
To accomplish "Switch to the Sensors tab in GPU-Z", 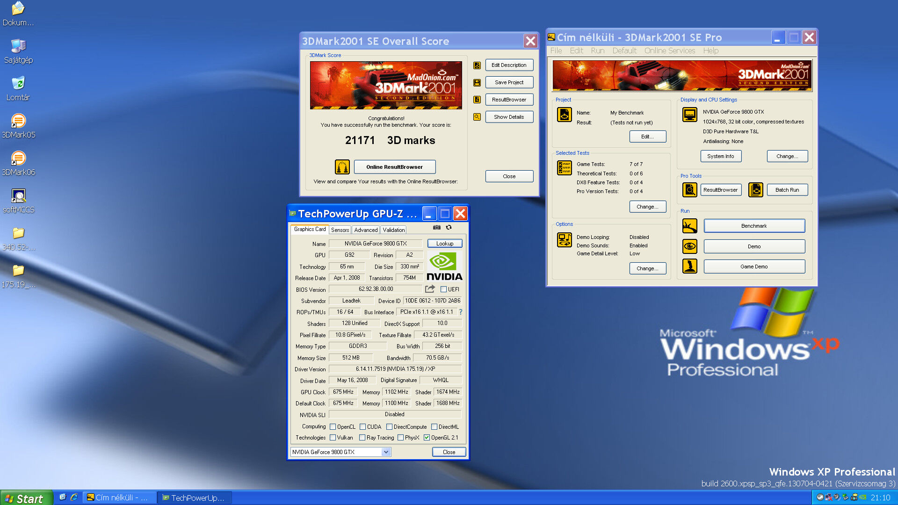I will (x=340, y=230).
